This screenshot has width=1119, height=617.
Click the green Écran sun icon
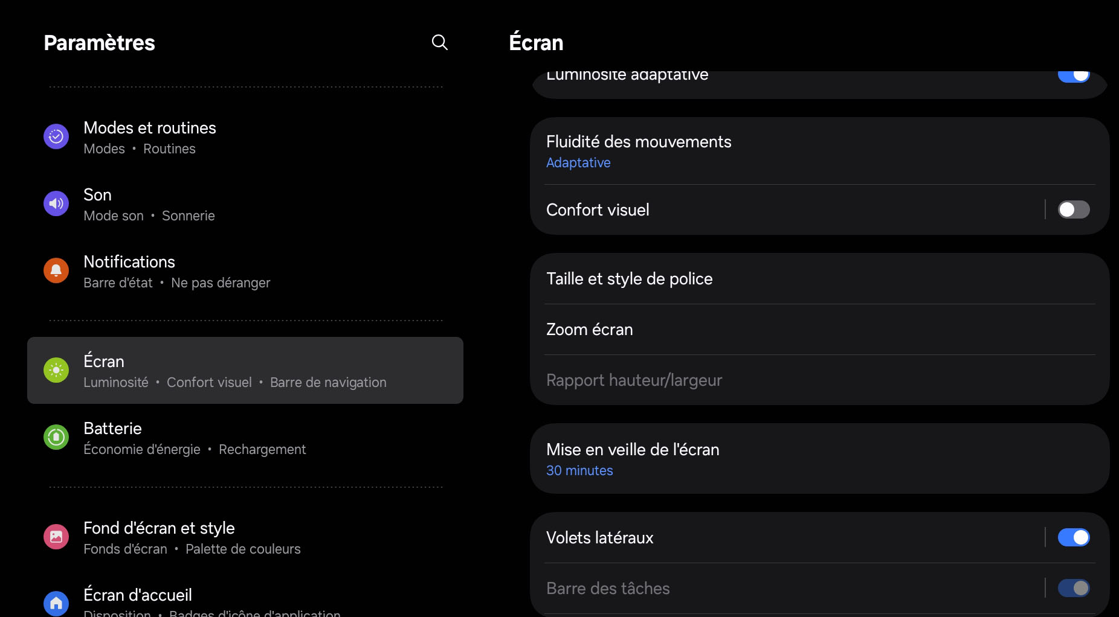[x=56, y=370]
